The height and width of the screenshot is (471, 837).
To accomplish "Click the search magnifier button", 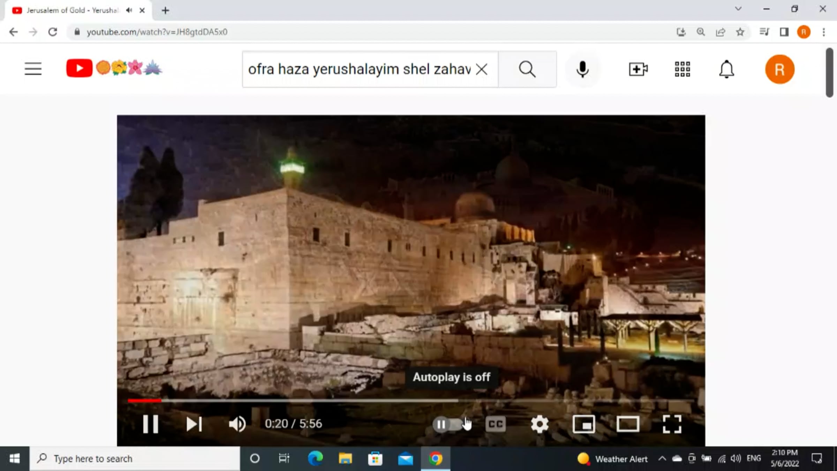I will click(527, 69).
